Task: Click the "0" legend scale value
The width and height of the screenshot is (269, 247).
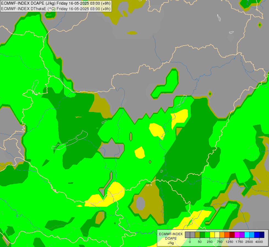Action: click(x=190, y=242)
